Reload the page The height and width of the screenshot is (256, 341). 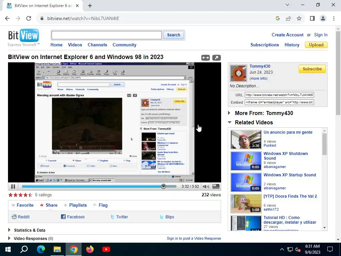click(x=29, y=19)
